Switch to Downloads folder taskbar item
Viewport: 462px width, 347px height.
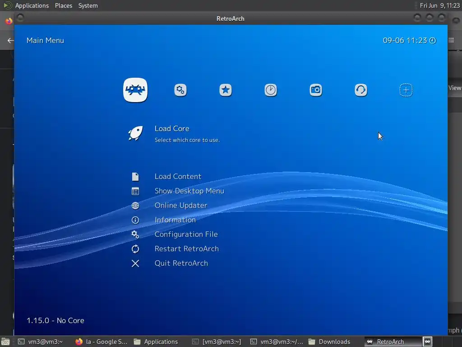pos(329,342)
